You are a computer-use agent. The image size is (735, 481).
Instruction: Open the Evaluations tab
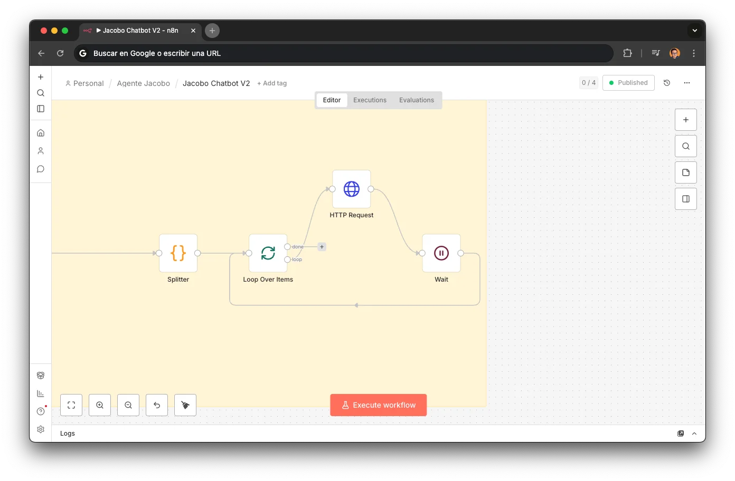pos(417,100)
